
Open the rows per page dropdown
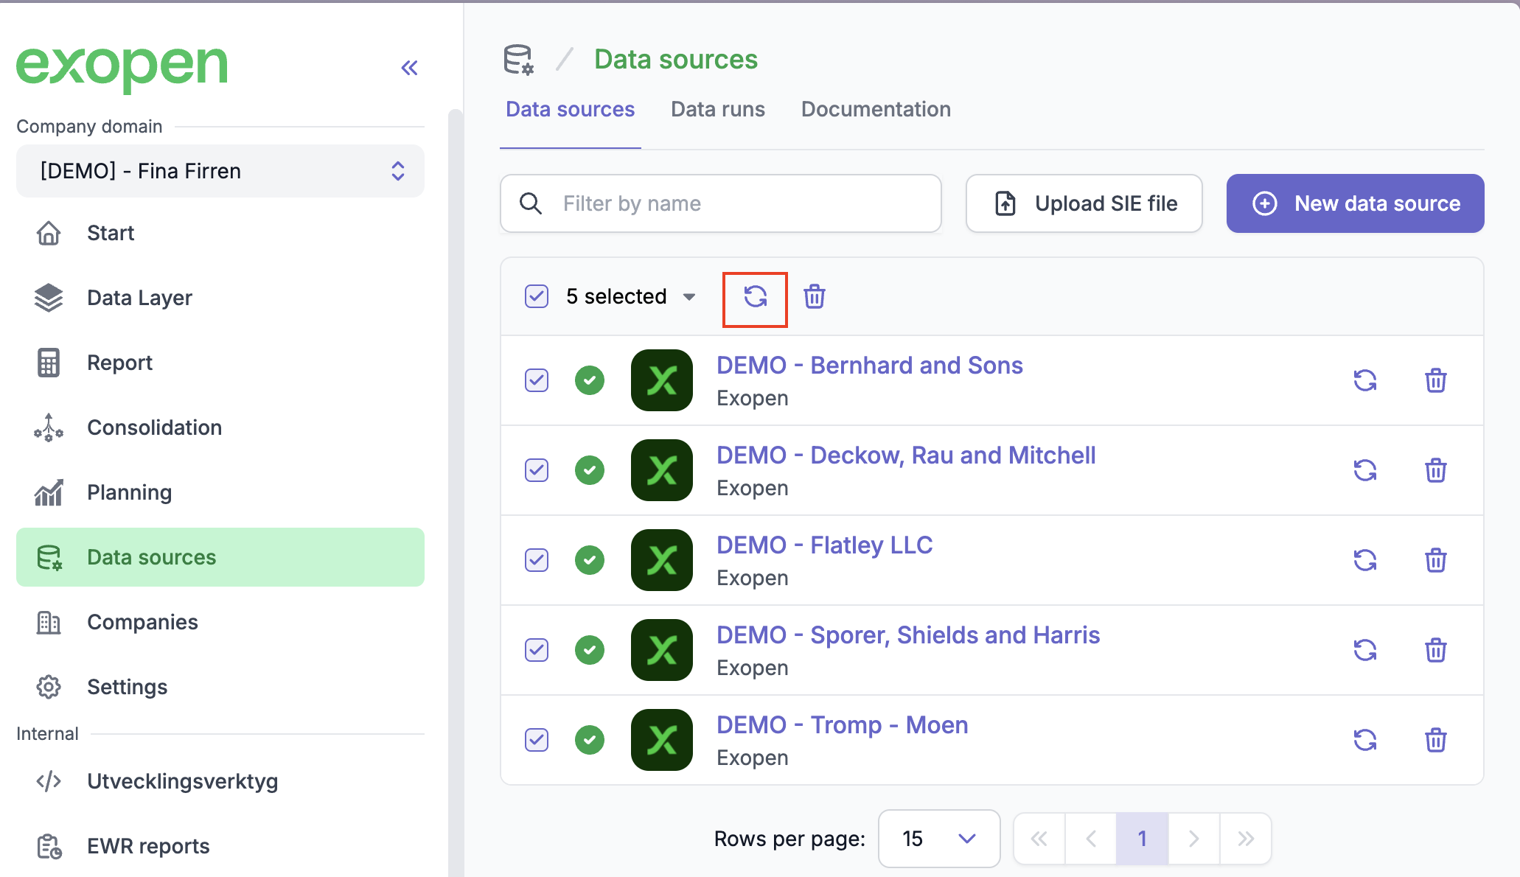pyautogui.click(x=939, y=839)
